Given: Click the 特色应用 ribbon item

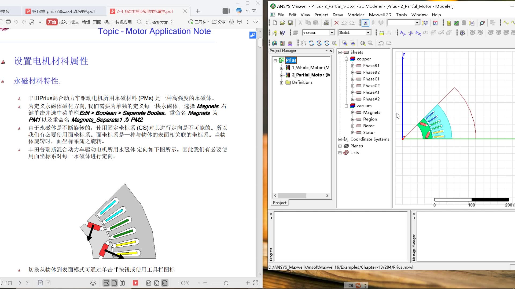Looking at the screenshot, I should 123,22.
